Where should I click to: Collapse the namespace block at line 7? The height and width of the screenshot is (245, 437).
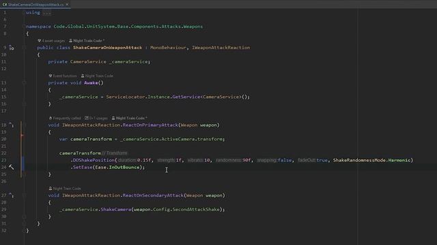click(24, 27)
